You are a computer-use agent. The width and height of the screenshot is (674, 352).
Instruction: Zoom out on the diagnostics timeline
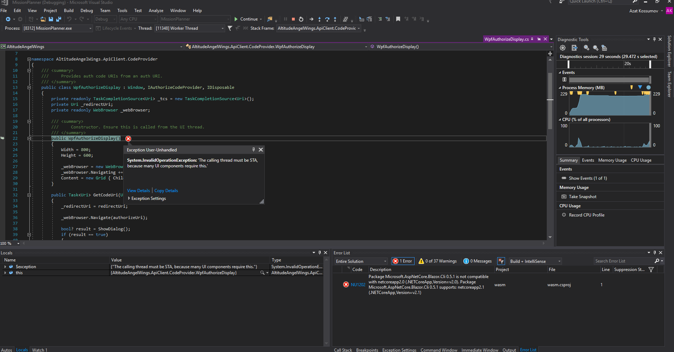click(596, 48)
